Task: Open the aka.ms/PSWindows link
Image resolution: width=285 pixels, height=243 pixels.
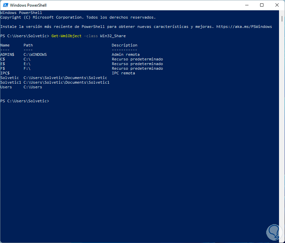Action: click(244, 27)
